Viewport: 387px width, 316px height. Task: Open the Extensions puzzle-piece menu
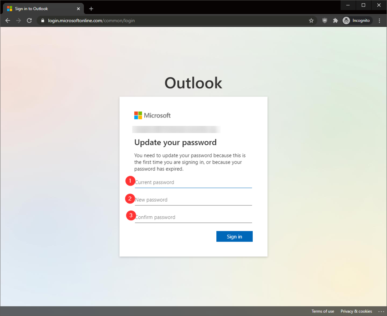[335, 20]
